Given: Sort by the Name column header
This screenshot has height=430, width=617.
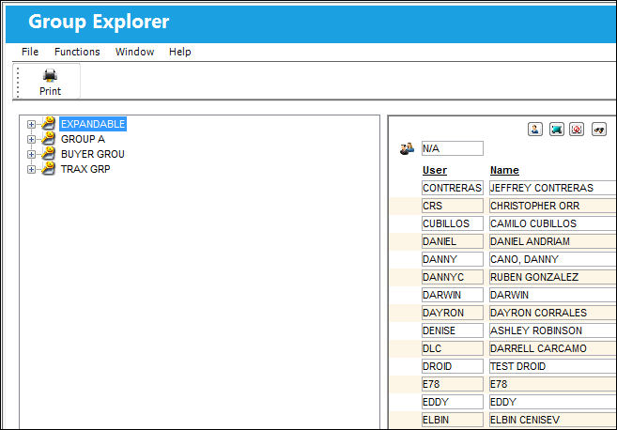Looking at the screenshot, I should [504, 170].
